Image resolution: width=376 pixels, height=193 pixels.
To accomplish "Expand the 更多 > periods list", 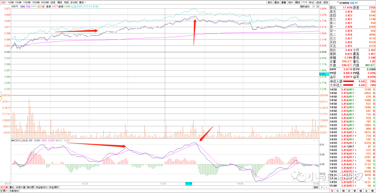I will [x=83, y=2].
